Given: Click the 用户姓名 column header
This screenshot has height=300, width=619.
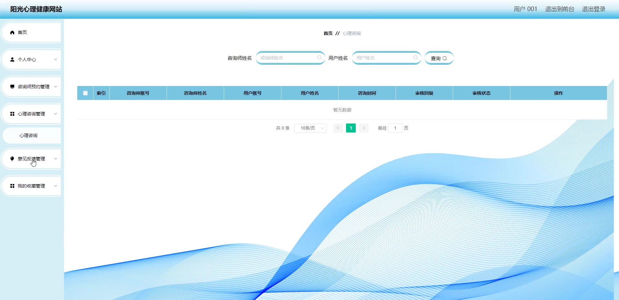Looking at the screenshot, I should coord(310,93).
